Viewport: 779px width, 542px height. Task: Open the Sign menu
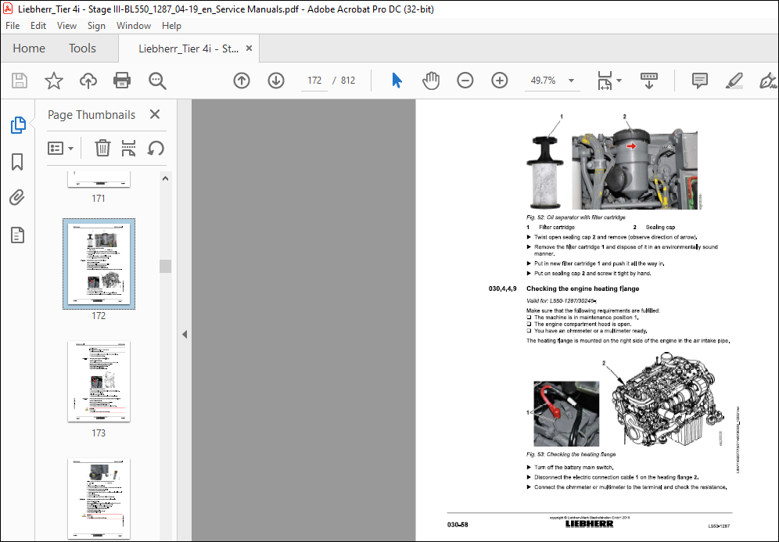96,26
